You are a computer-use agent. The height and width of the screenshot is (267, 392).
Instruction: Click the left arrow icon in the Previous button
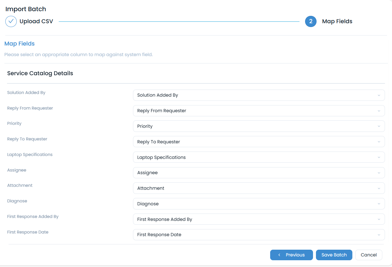click(279, 255)
